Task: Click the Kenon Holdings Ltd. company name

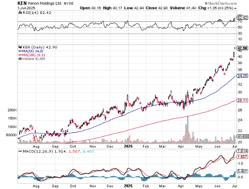Action: (x=45, y=3)
